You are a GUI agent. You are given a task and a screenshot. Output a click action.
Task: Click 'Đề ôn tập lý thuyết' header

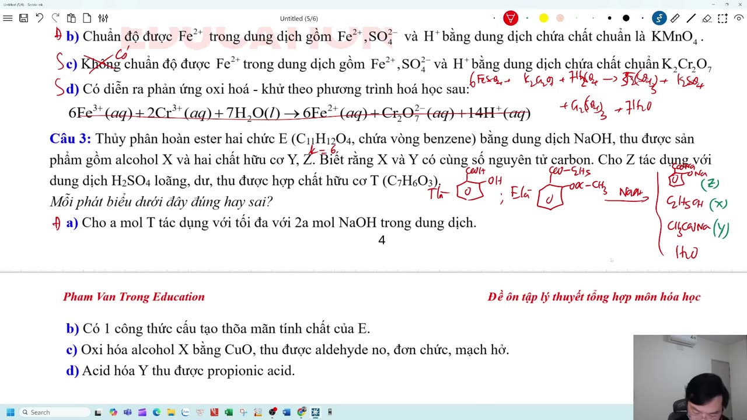(594, 297)
